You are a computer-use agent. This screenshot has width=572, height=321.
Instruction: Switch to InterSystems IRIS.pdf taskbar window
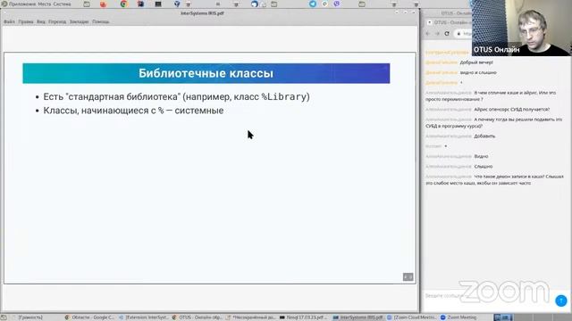(x=357, y=317)
